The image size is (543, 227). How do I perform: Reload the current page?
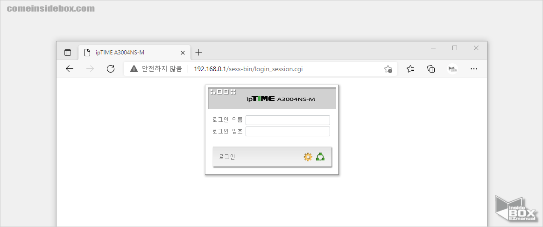coord(111,69)
